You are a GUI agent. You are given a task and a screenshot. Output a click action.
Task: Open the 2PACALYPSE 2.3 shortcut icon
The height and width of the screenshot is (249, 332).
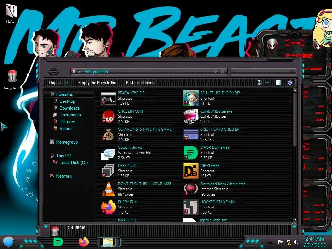[108, 99]
